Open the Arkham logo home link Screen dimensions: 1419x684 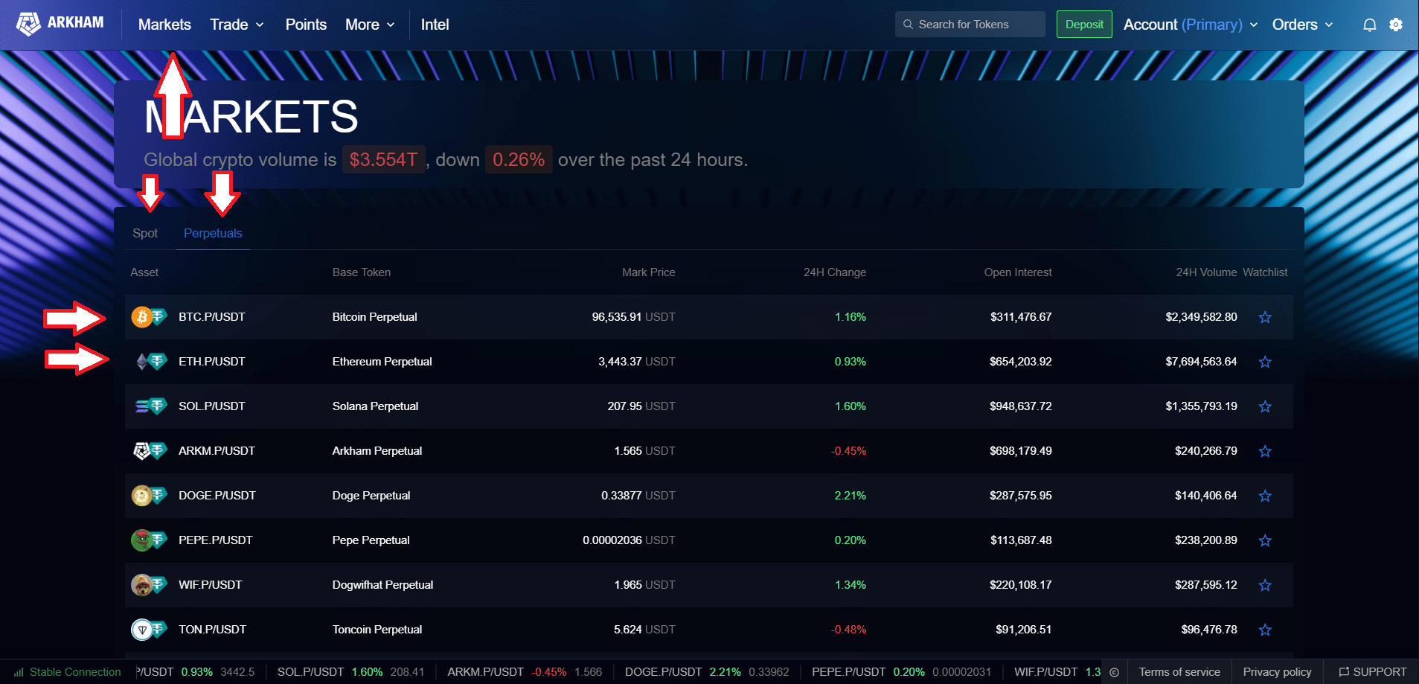click(60, 24)
